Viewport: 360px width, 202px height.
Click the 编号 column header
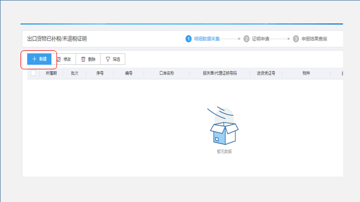[x=128, y=73]
